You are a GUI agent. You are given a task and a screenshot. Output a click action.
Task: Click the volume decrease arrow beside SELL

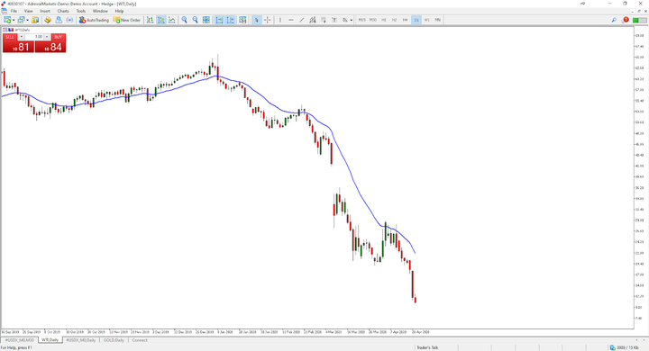click(x=22, y=37)
